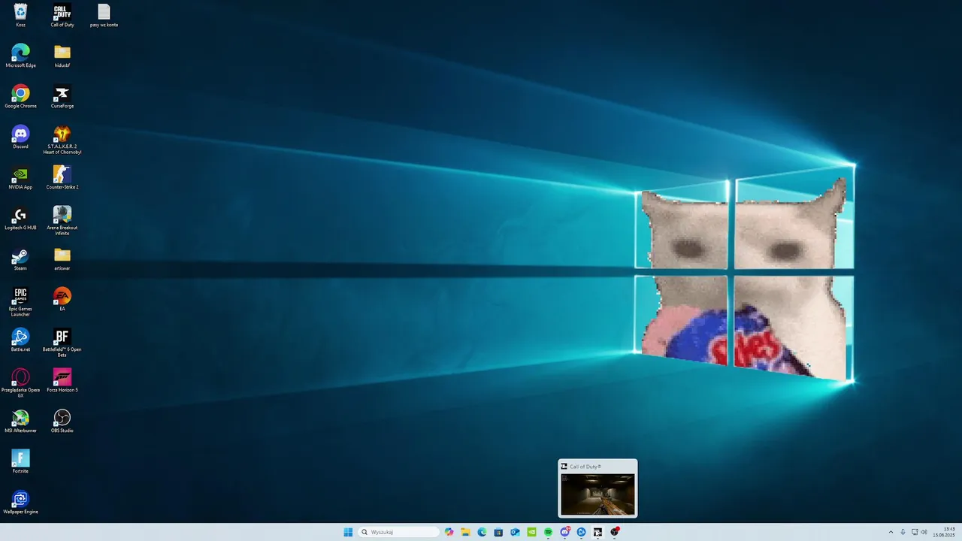Select the Discord desktop shortcut
Viewport: 962px width, 541px height.
pyautogui.click(x=20, y=137)
